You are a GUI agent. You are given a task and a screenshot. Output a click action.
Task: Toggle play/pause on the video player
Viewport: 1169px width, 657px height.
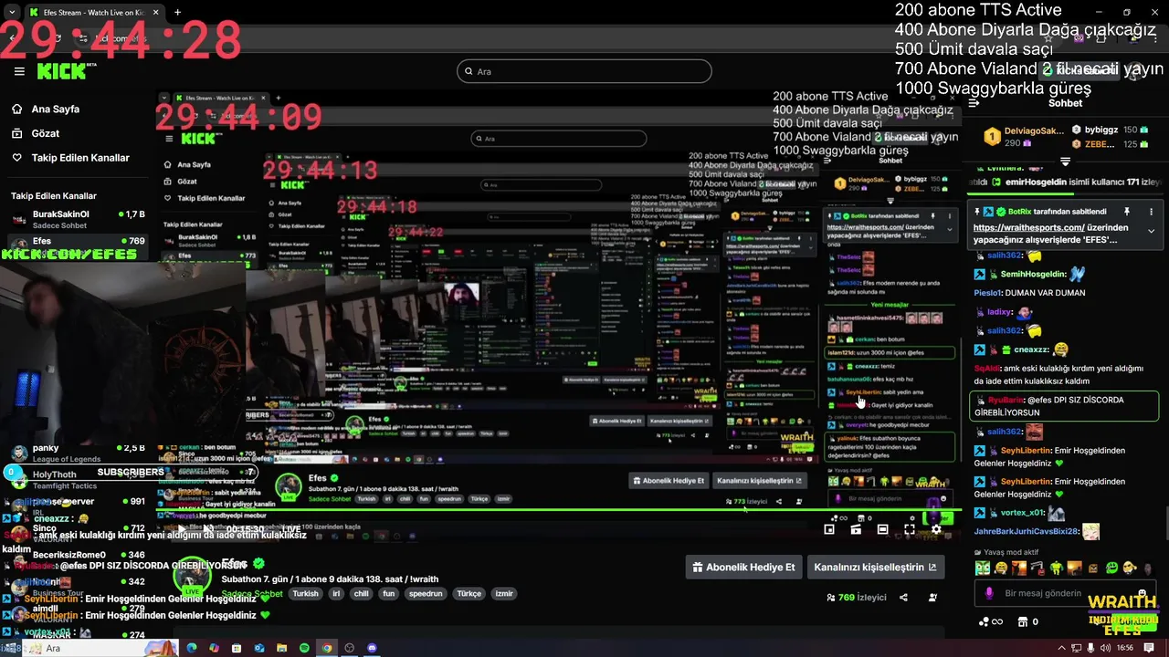pos(181,529)
